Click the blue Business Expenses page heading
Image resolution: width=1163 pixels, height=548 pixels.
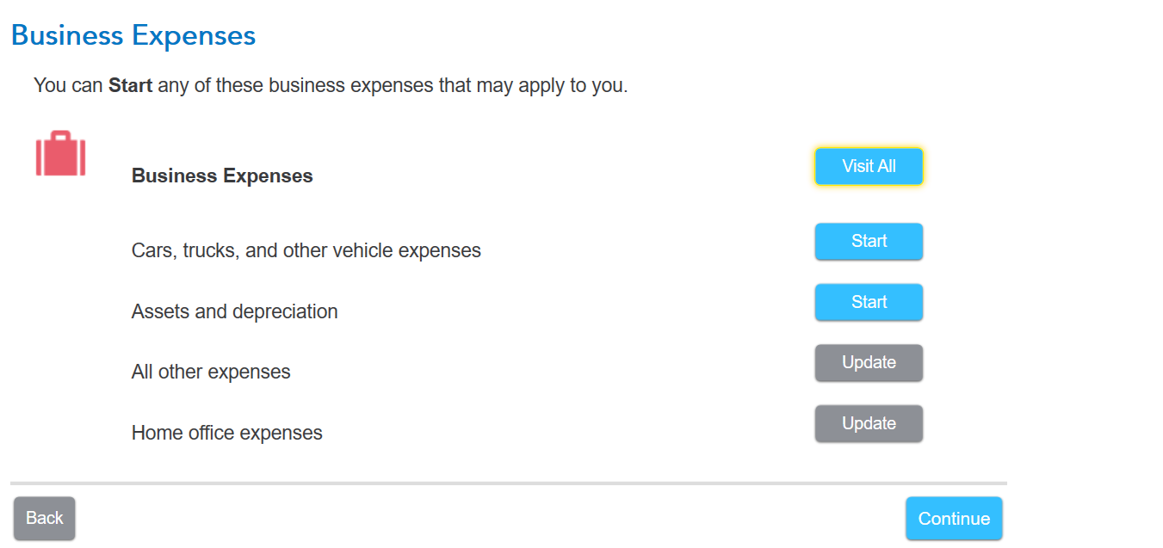133,36
